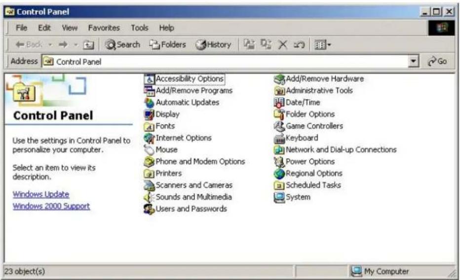The height and width of the screenshot is (280, 460).
Task: Open the Fonts folder icon
Action: [x=150, y=126]
